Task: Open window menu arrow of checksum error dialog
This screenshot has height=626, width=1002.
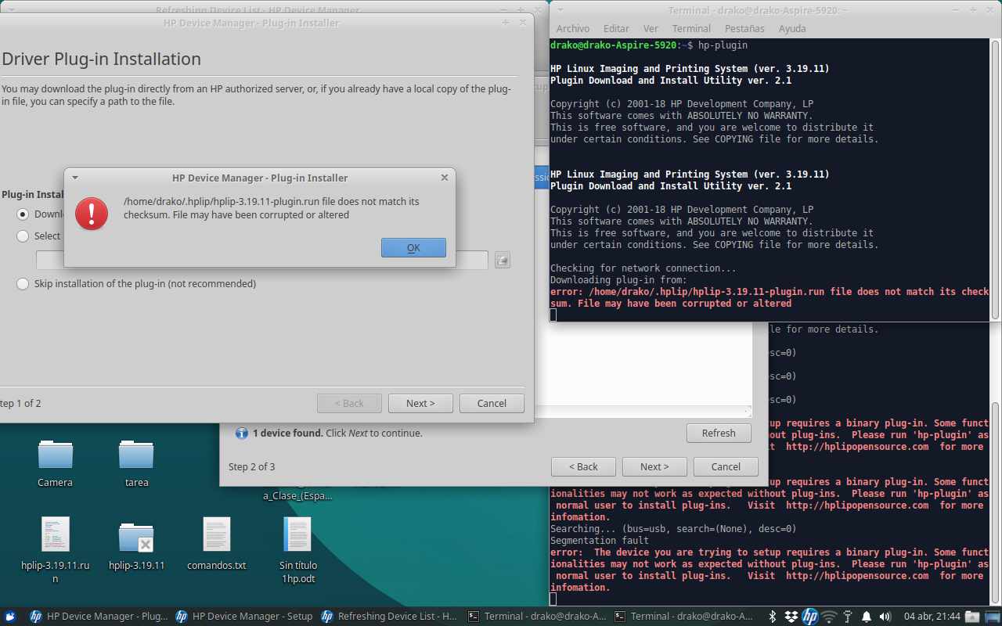Action: point(75,178)
